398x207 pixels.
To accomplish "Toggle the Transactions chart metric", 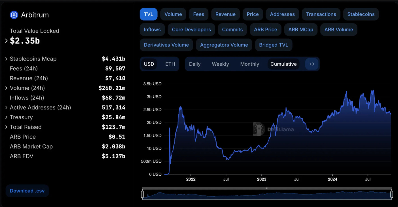I will [x=321, y=14].
